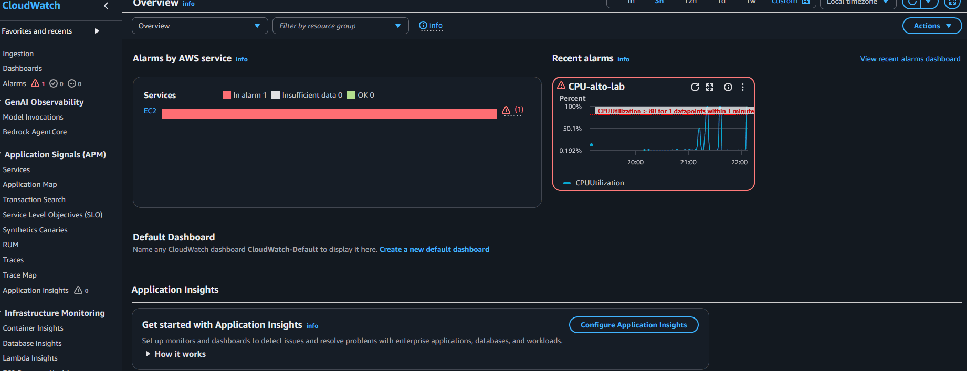Open the Filter by resource group dropdown
967x371 pixels.
pyautogui.click(x=340, y=26)
